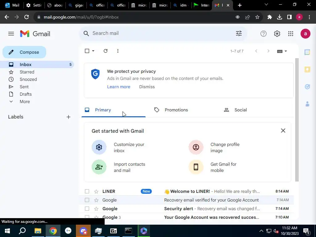This screenshot has width=316, height=237.
Task: Open input tools keyboard dropdown
Action: click(282, 51)
